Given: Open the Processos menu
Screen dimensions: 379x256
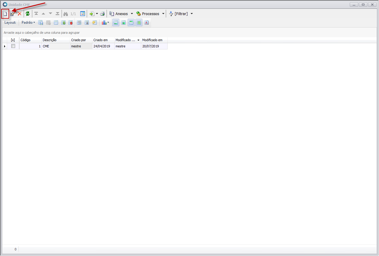Looking at the screenshot, I should (x=147, y=14).
